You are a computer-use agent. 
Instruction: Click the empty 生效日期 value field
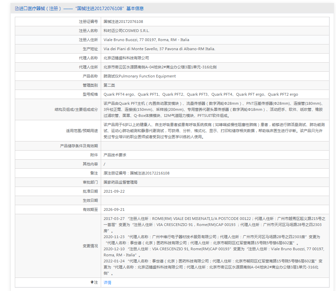[215, 200]
